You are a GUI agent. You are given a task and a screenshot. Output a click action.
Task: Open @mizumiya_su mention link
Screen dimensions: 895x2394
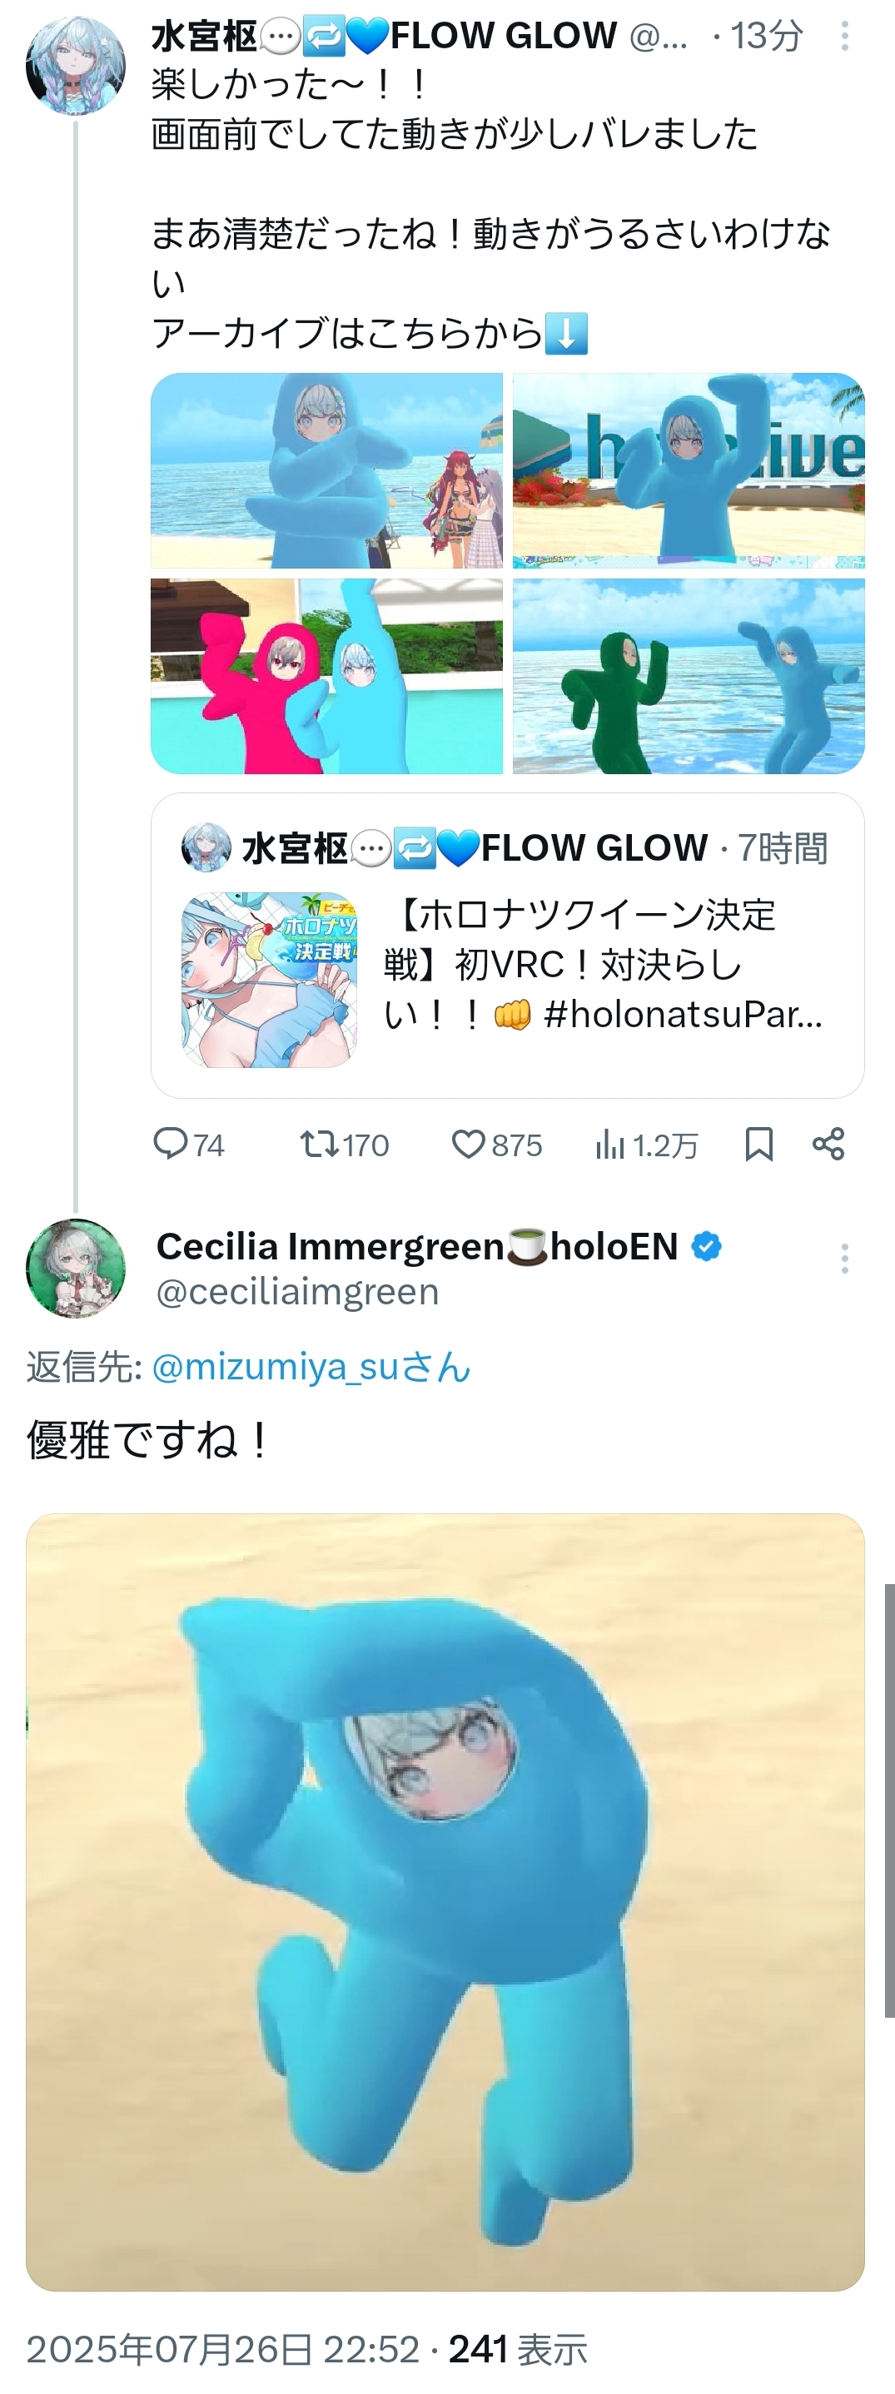(x=311, y=1367)
